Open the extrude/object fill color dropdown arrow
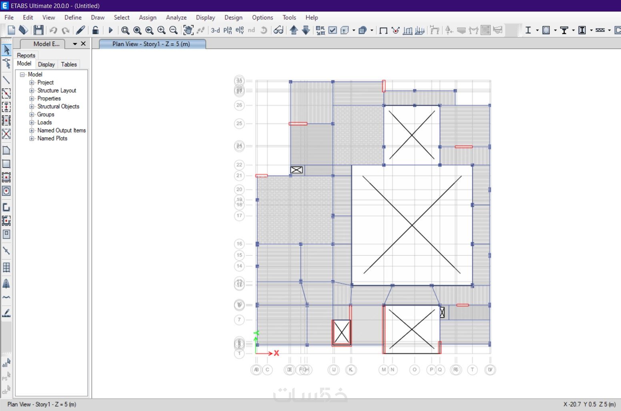 pos(372,30)
